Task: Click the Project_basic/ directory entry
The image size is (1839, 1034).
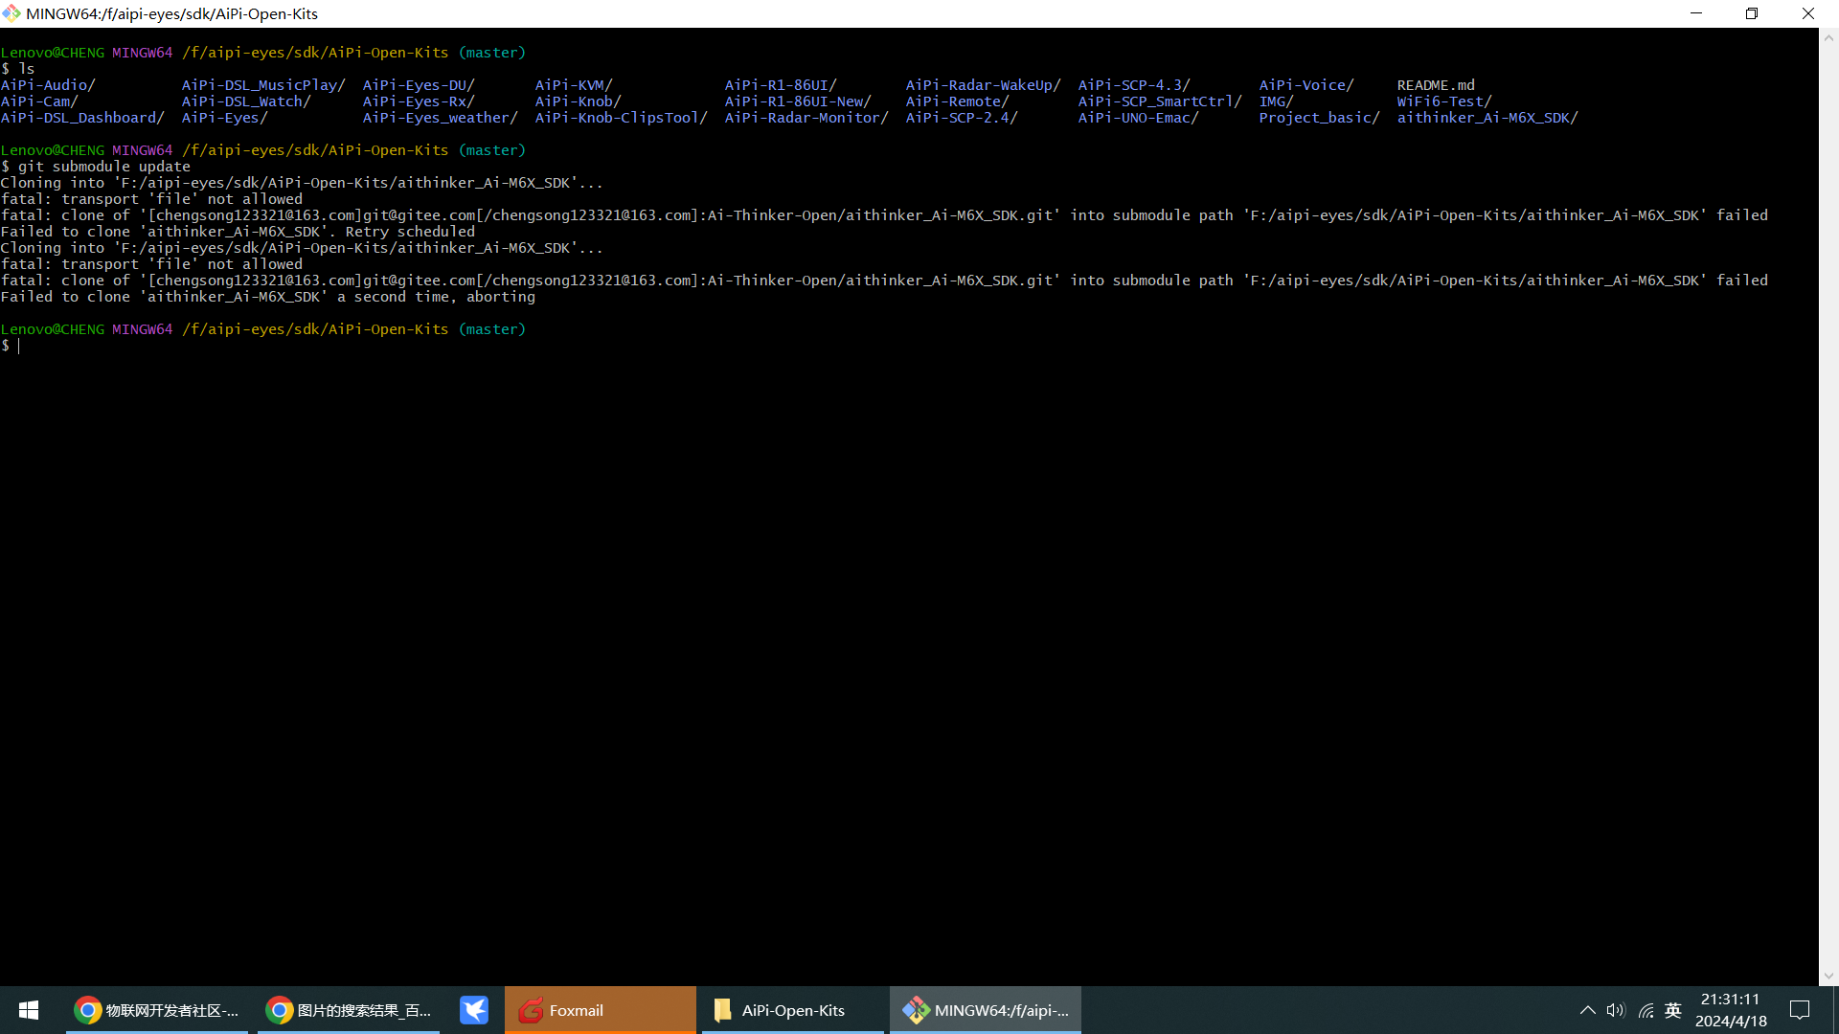Action: click(x=1319, y=118)
